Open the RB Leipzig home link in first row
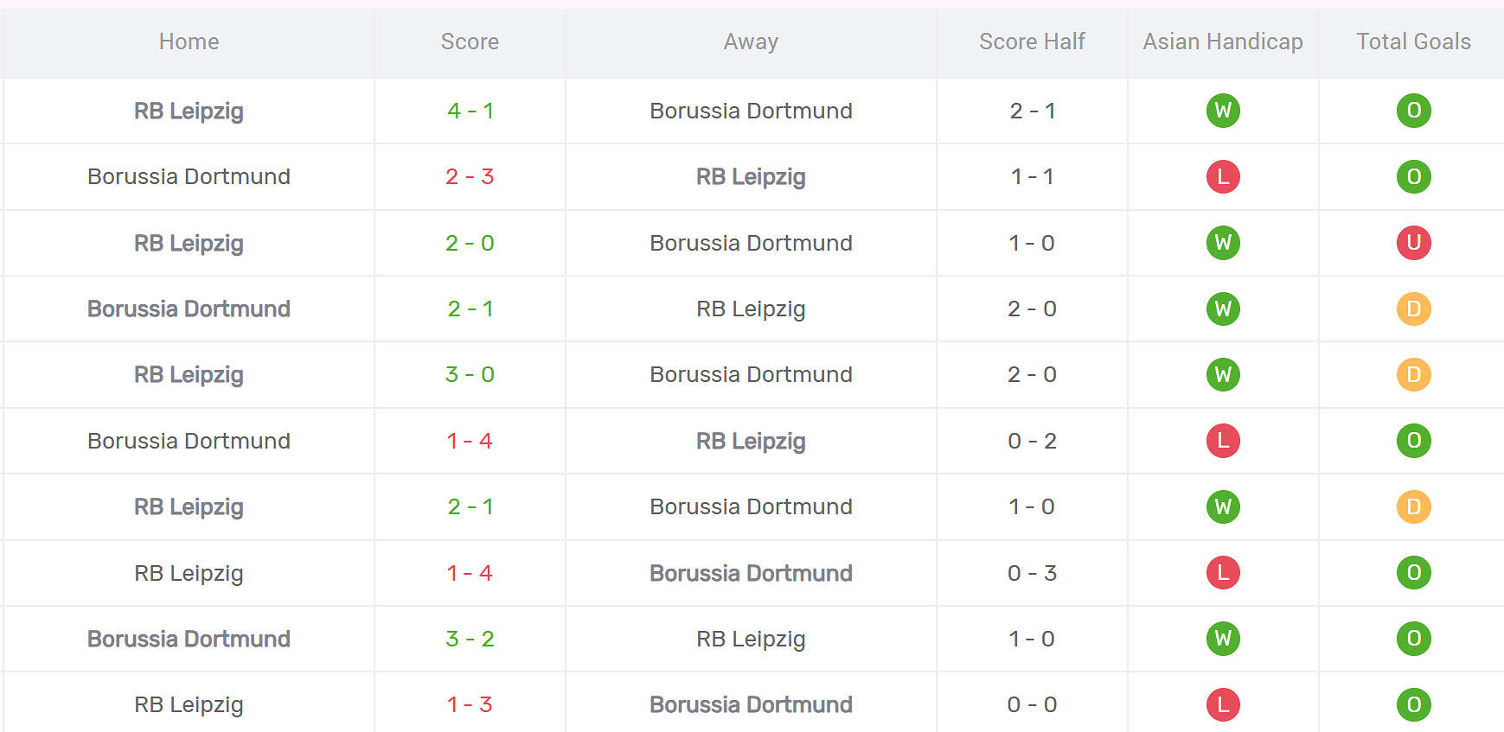This screenshot has width=1504, height=732. 189,111
